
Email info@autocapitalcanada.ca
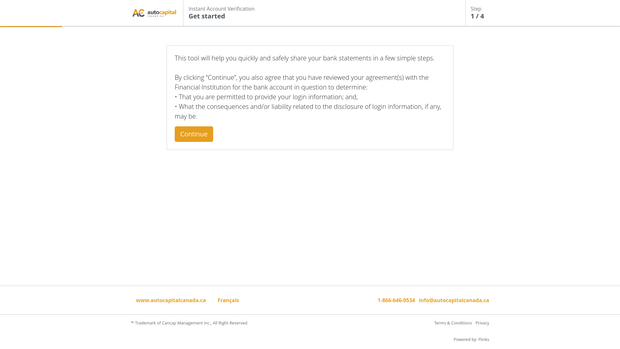tap(454, 300)
